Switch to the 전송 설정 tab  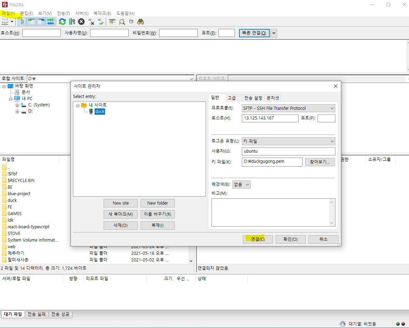click(x=253, y=98)
